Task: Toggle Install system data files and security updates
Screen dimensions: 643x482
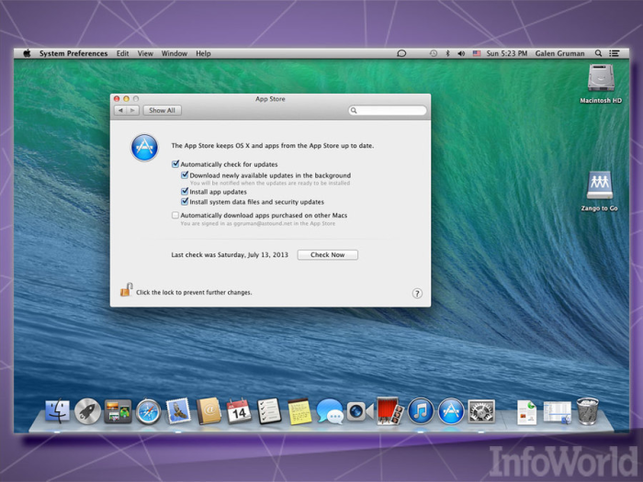Action: tap(185, 202)
